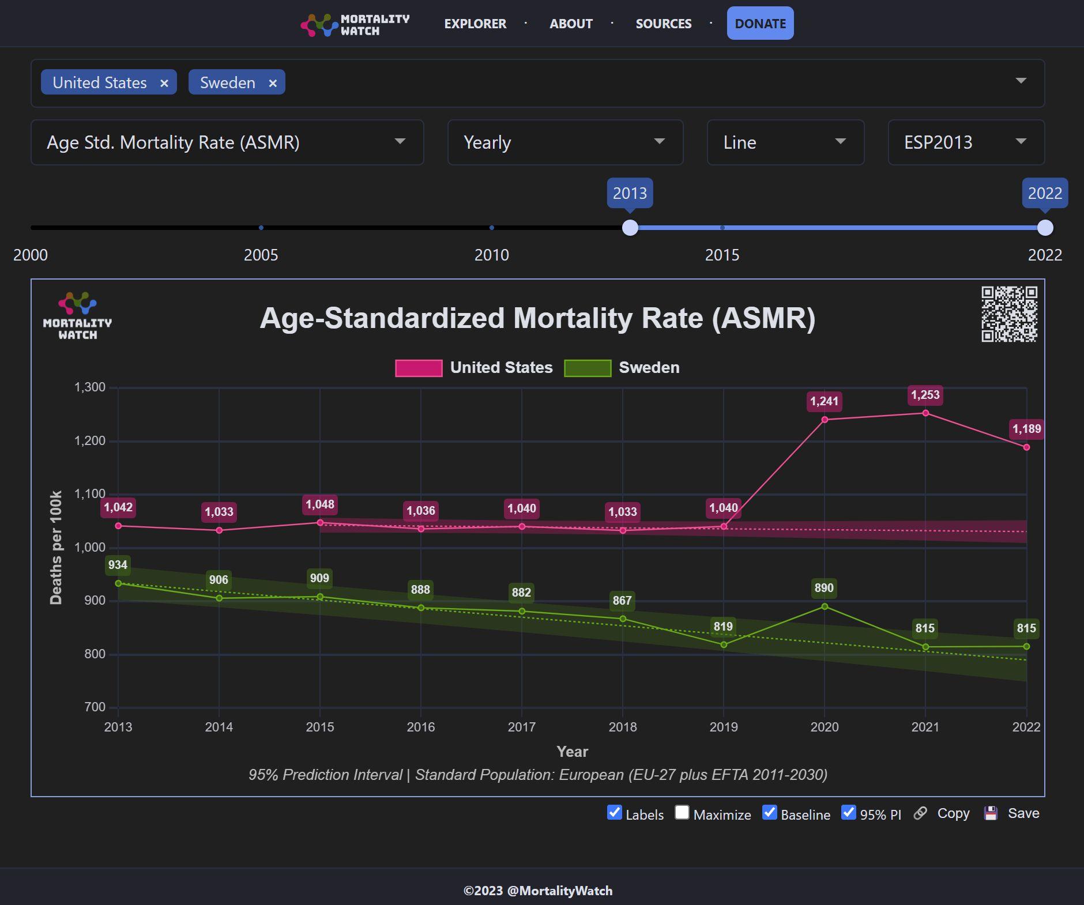Click the country multi-select input field
The image size is (1084, 905).
(537, 83)
